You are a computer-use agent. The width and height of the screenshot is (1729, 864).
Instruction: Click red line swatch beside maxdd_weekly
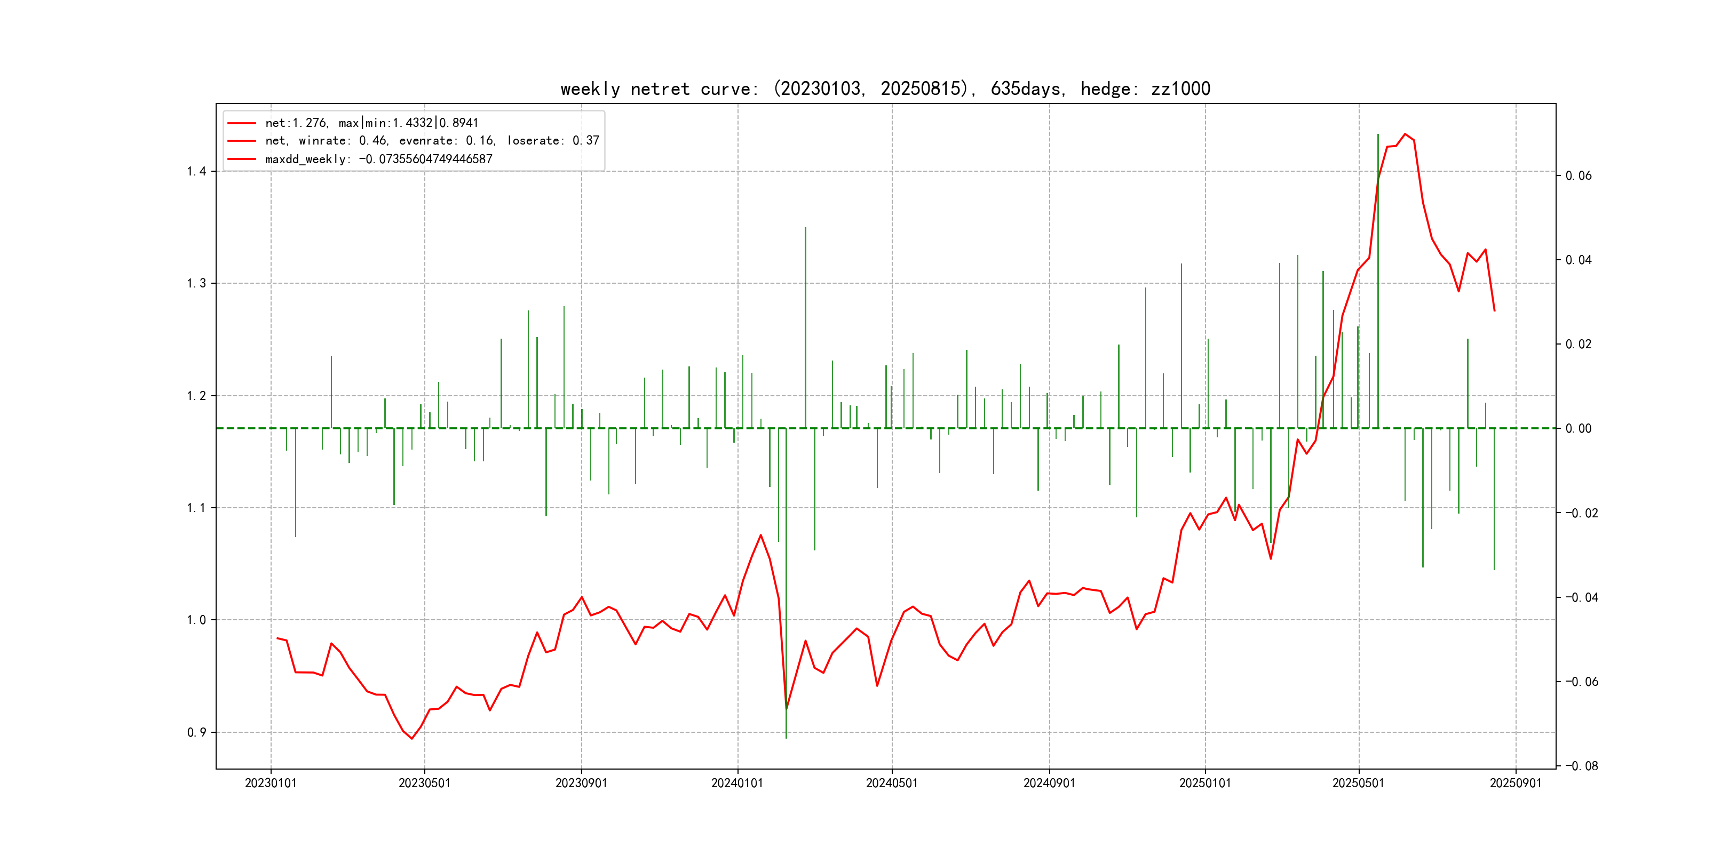tap(242, 159)
